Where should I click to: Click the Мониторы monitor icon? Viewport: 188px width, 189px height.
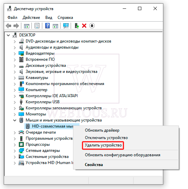coord(21,114)
